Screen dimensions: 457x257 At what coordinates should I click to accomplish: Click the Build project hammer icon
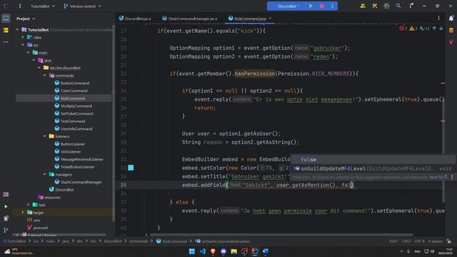(375, 6)
